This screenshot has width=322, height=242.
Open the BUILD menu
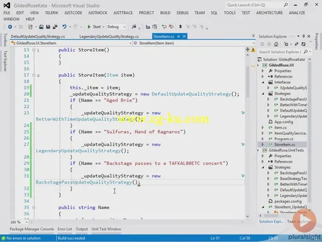click(x=165, y=13)
